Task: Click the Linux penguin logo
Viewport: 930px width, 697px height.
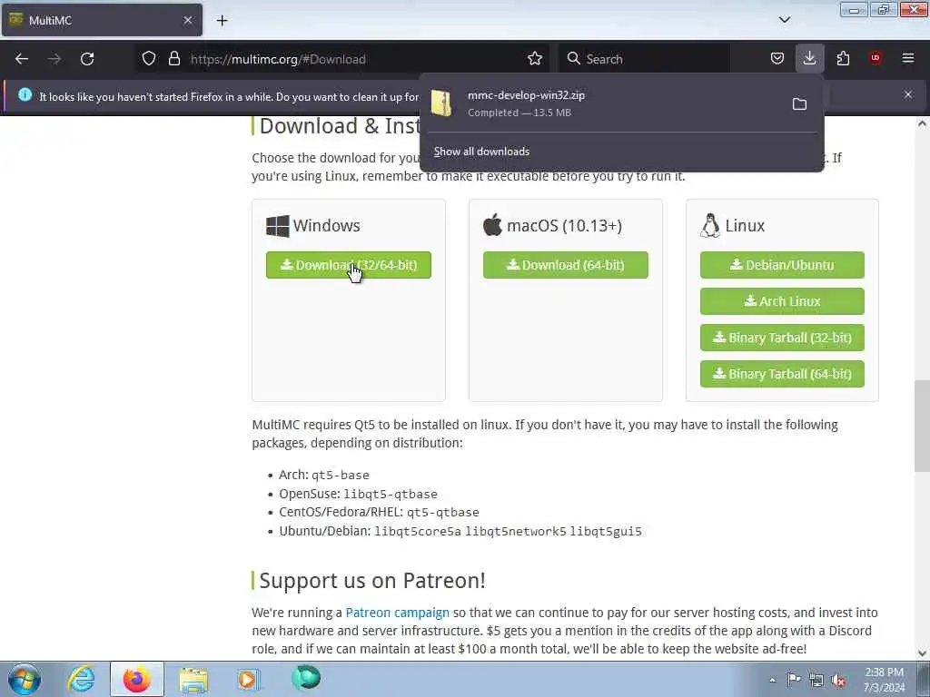Action: pos(710,225)
